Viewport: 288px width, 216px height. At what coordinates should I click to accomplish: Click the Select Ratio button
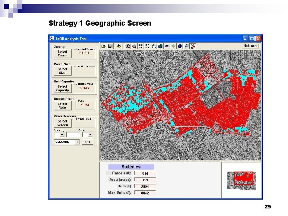coord(62,106)
